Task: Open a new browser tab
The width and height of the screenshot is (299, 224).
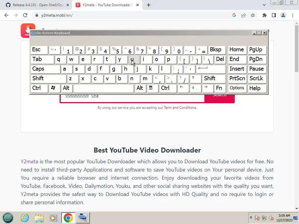Action: coord(149,5)
